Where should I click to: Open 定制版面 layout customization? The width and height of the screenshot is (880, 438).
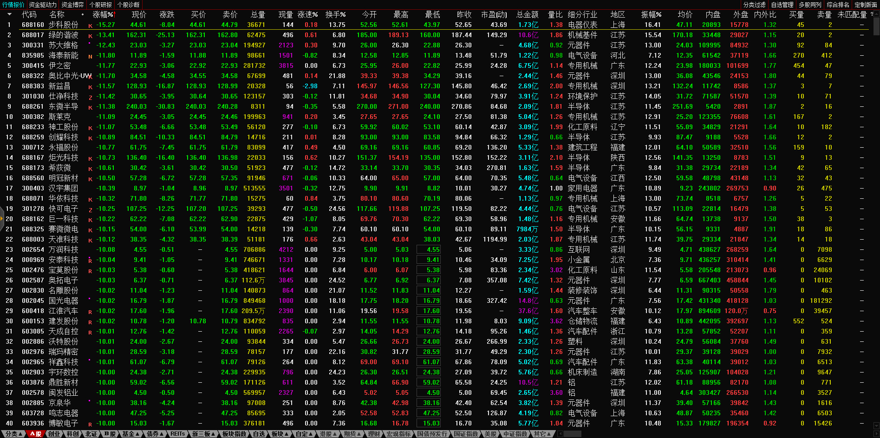click(866, 5)
